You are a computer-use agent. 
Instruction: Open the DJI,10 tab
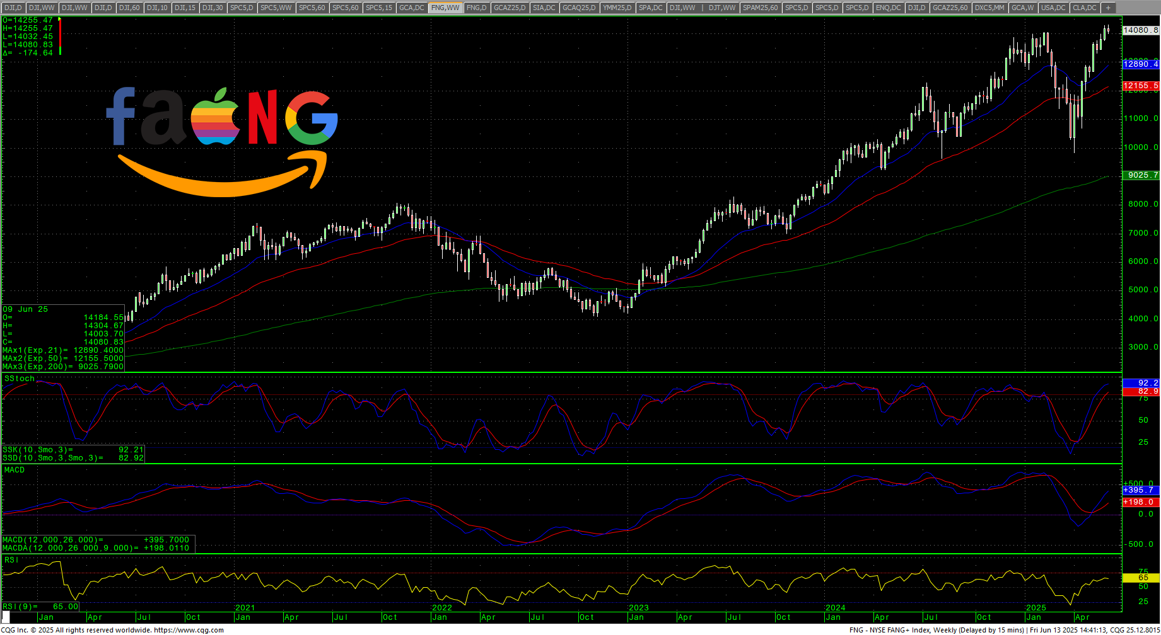coord(157,8)
